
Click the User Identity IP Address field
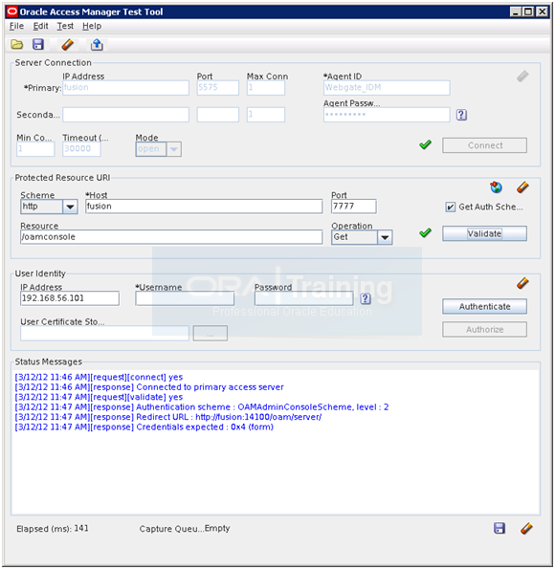70,298
